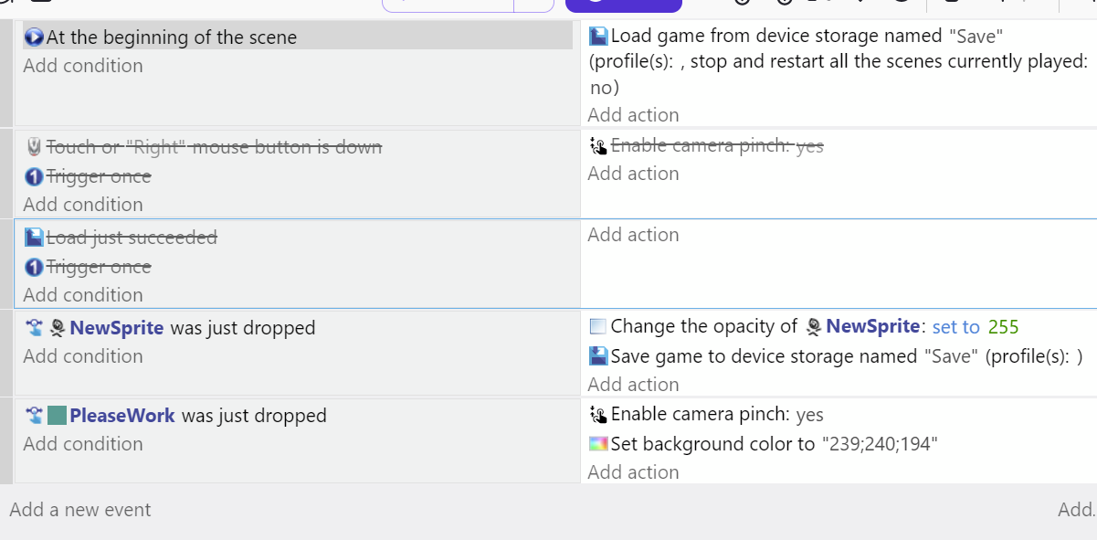Click the beginning of scene condition icon
The height and width of the screenshot is (540, 1097).
point(34,37)
